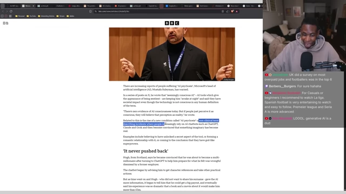Click the Twitch badge next to Berbers__Burgers
346x194 pixels.
267,86
